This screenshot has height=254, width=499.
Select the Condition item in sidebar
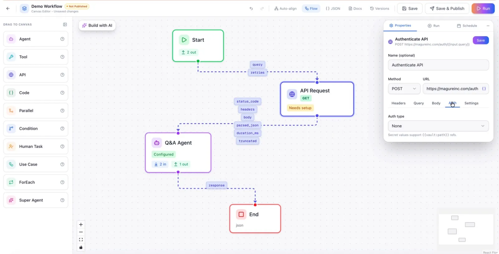point(36,129)
